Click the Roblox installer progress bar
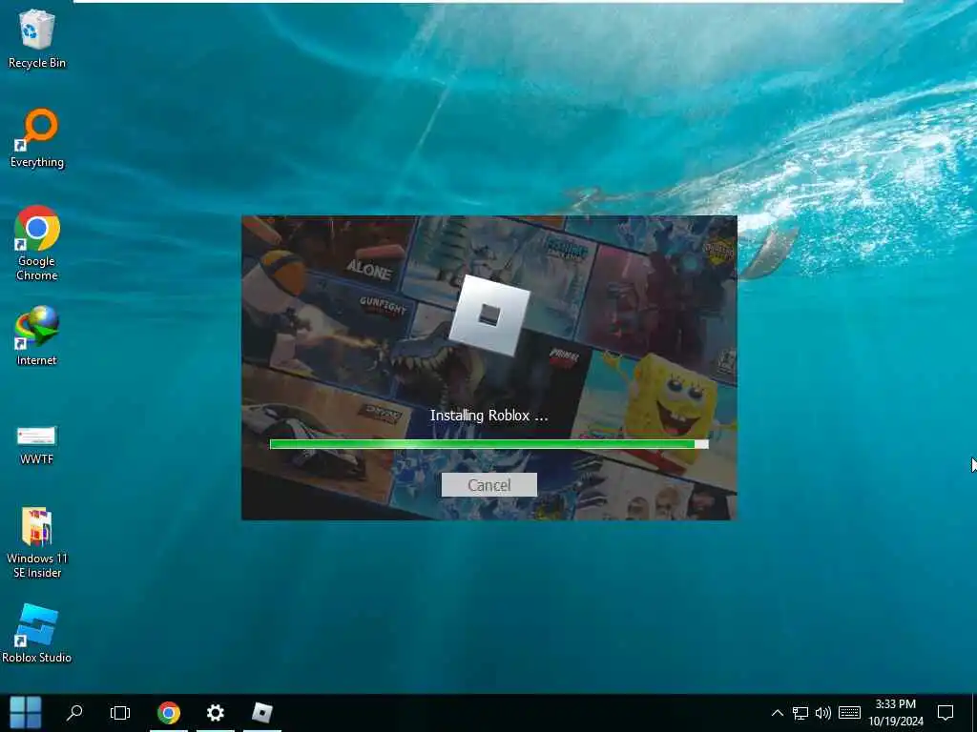This screenshot has width=977, height=732. point(489,444)
